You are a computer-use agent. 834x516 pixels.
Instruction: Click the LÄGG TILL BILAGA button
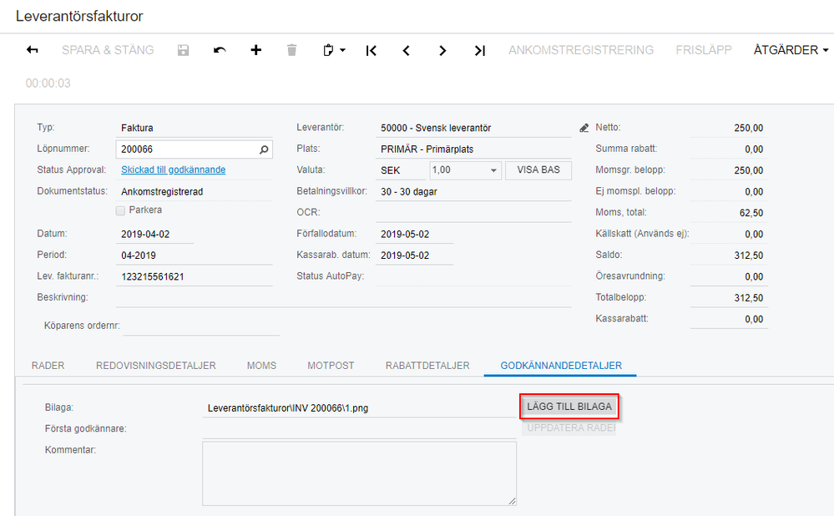click(x=569, y=407)
